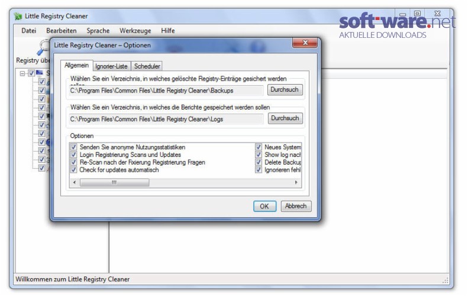The image size is (468, 296).
Task: Click the Little Registry Cleaner title bar icon
Action: [18, 16]
